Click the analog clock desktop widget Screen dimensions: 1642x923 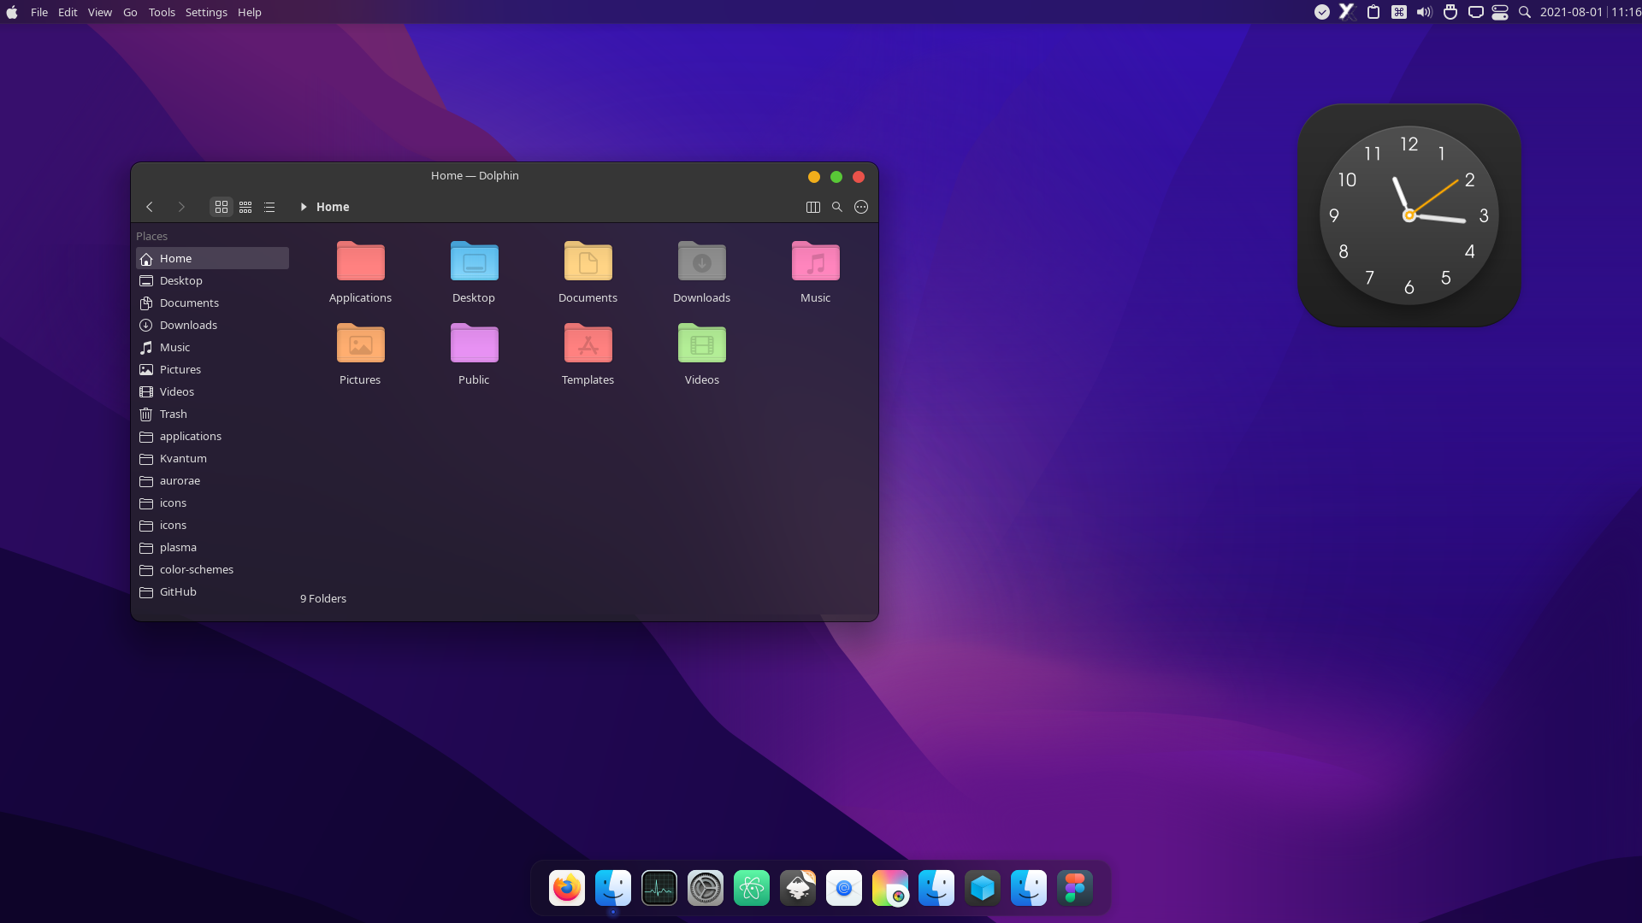point(1409,215)
